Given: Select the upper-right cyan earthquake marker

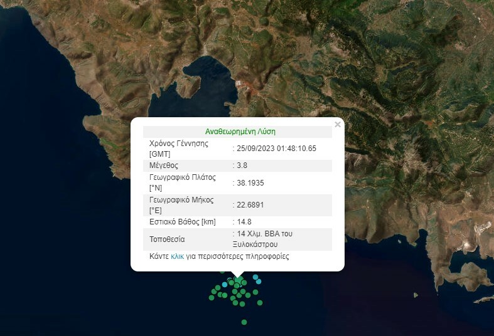Looking at the screenshot, I should click(x=255, y=276).
